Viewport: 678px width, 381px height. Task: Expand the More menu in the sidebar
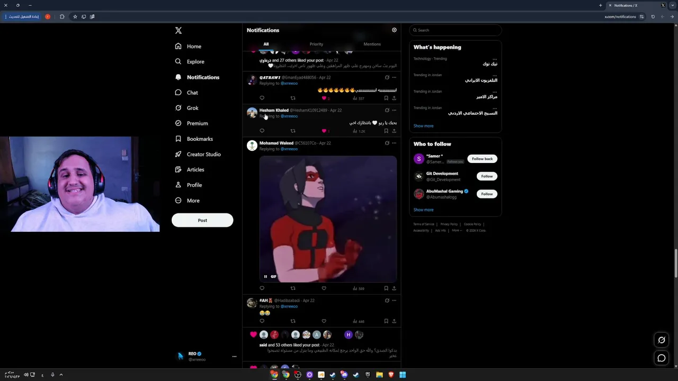tap(187, 201)
